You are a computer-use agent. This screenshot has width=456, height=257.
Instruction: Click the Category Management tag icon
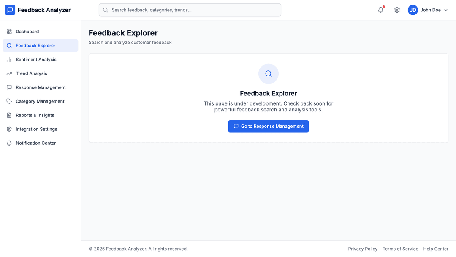click(x=9, y=101)
